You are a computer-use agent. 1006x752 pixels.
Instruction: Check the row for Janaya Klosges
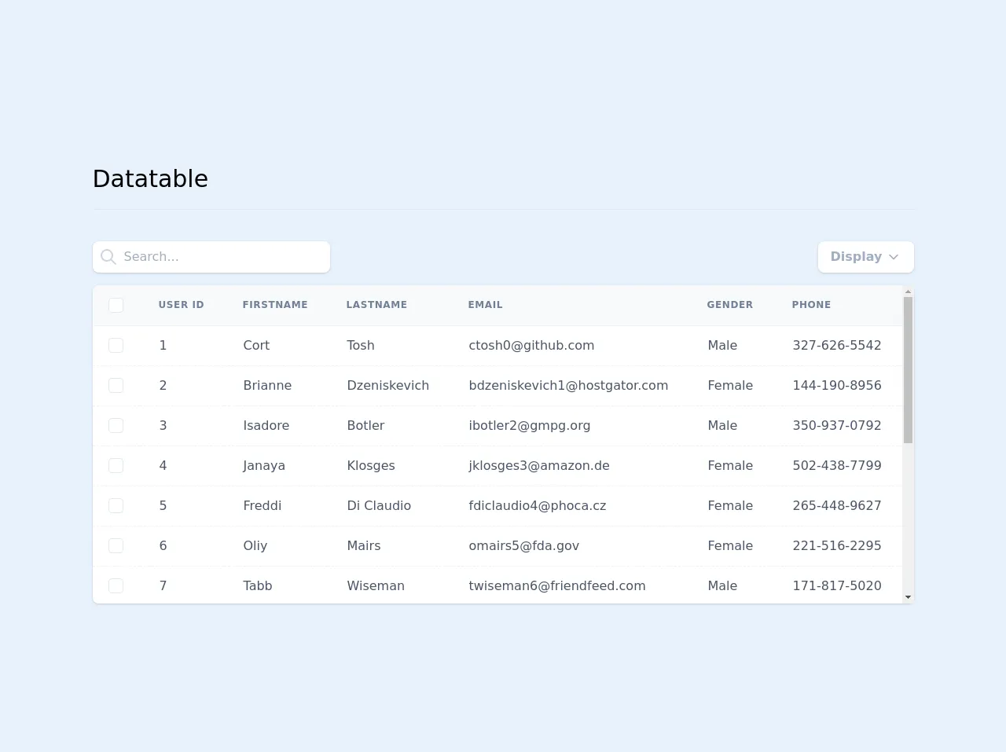[116, 465]
